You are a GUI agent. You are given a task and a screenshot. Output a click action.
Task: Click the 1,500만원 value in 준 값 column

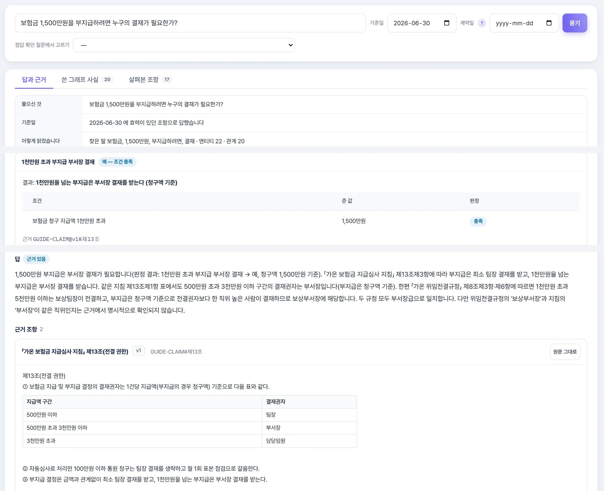click(x=354, y=221)
